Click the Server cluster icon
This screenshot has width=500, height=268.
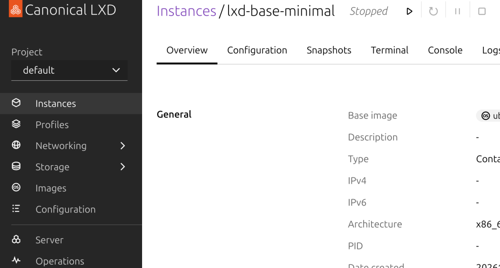coord(16,240)
